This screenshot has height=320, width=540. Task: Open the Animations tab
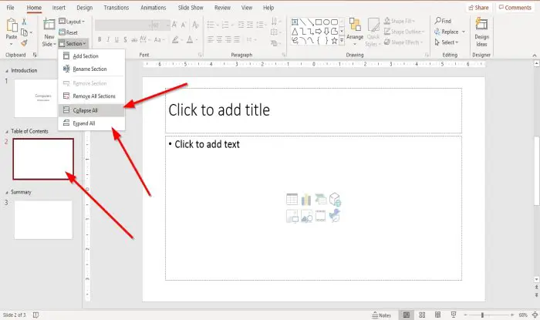click(154, 8)
